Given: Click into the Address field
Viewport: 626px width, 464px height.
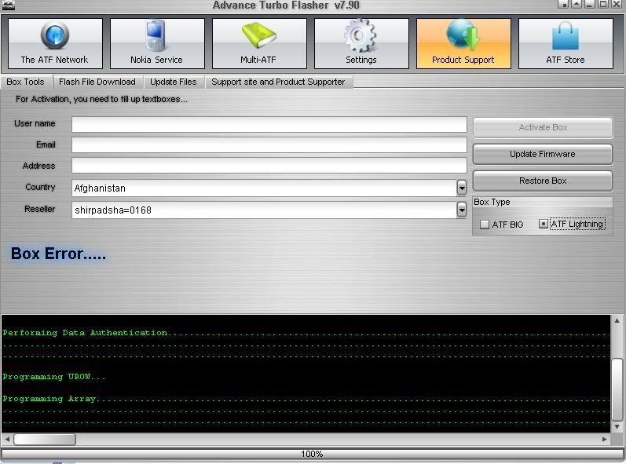Looking at the screenshot, I should tap(269, 165).
